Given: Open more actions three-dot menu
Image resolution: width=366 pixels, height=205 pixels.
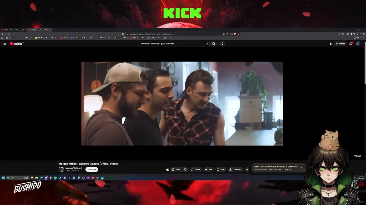Looking at the screenshot, I should click(247, 169).
